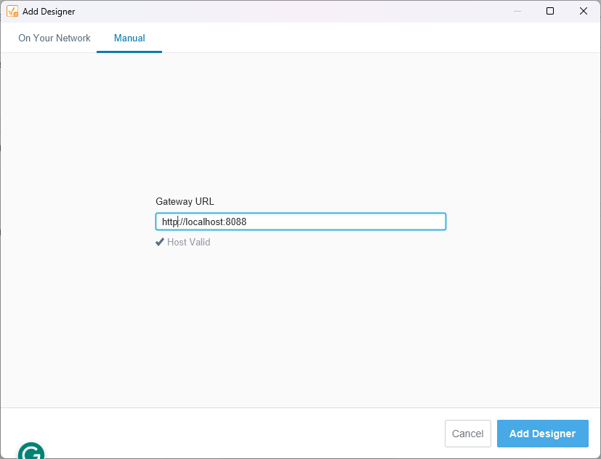Click the Host Valid status text
Viewport: 601px width, 459px height.
188,242
